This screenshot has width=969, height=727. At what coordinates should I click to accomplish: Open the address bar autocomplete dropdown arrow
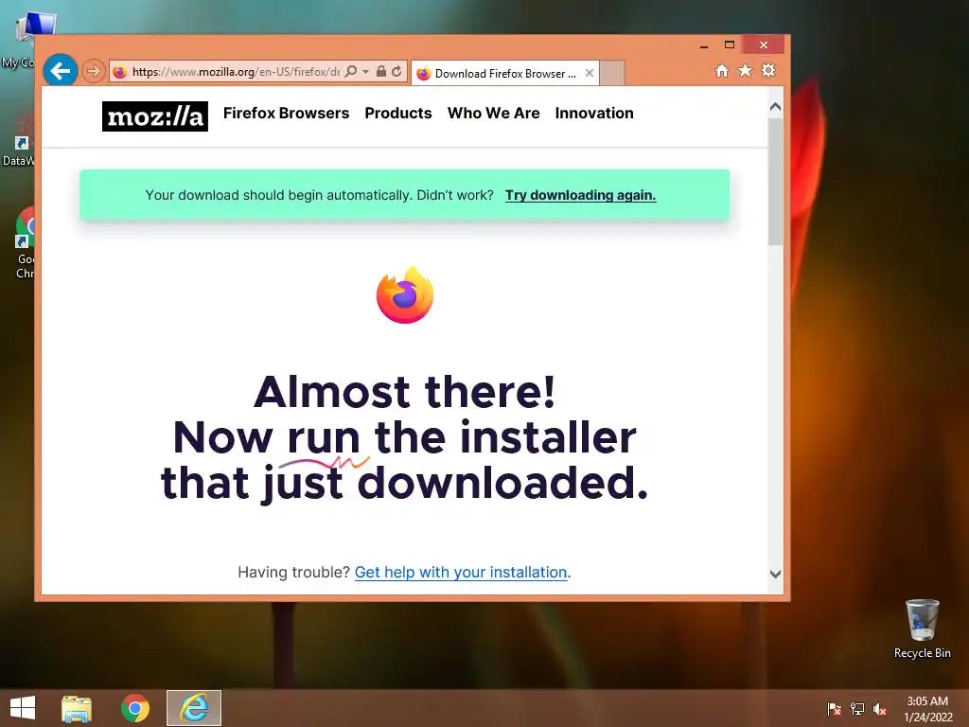click(x=365, y=72)
